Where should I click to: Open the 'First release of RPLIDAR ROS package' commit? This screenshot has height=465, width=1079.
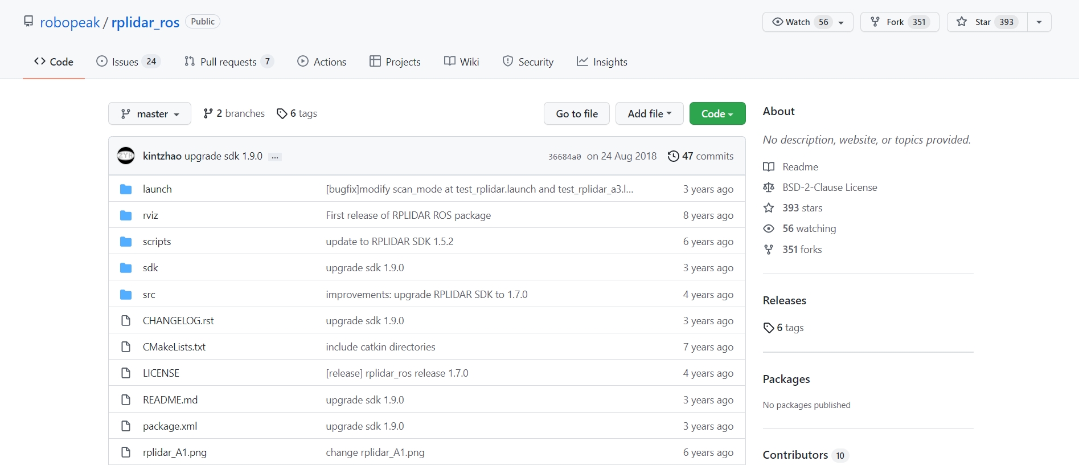coord(408,215)
